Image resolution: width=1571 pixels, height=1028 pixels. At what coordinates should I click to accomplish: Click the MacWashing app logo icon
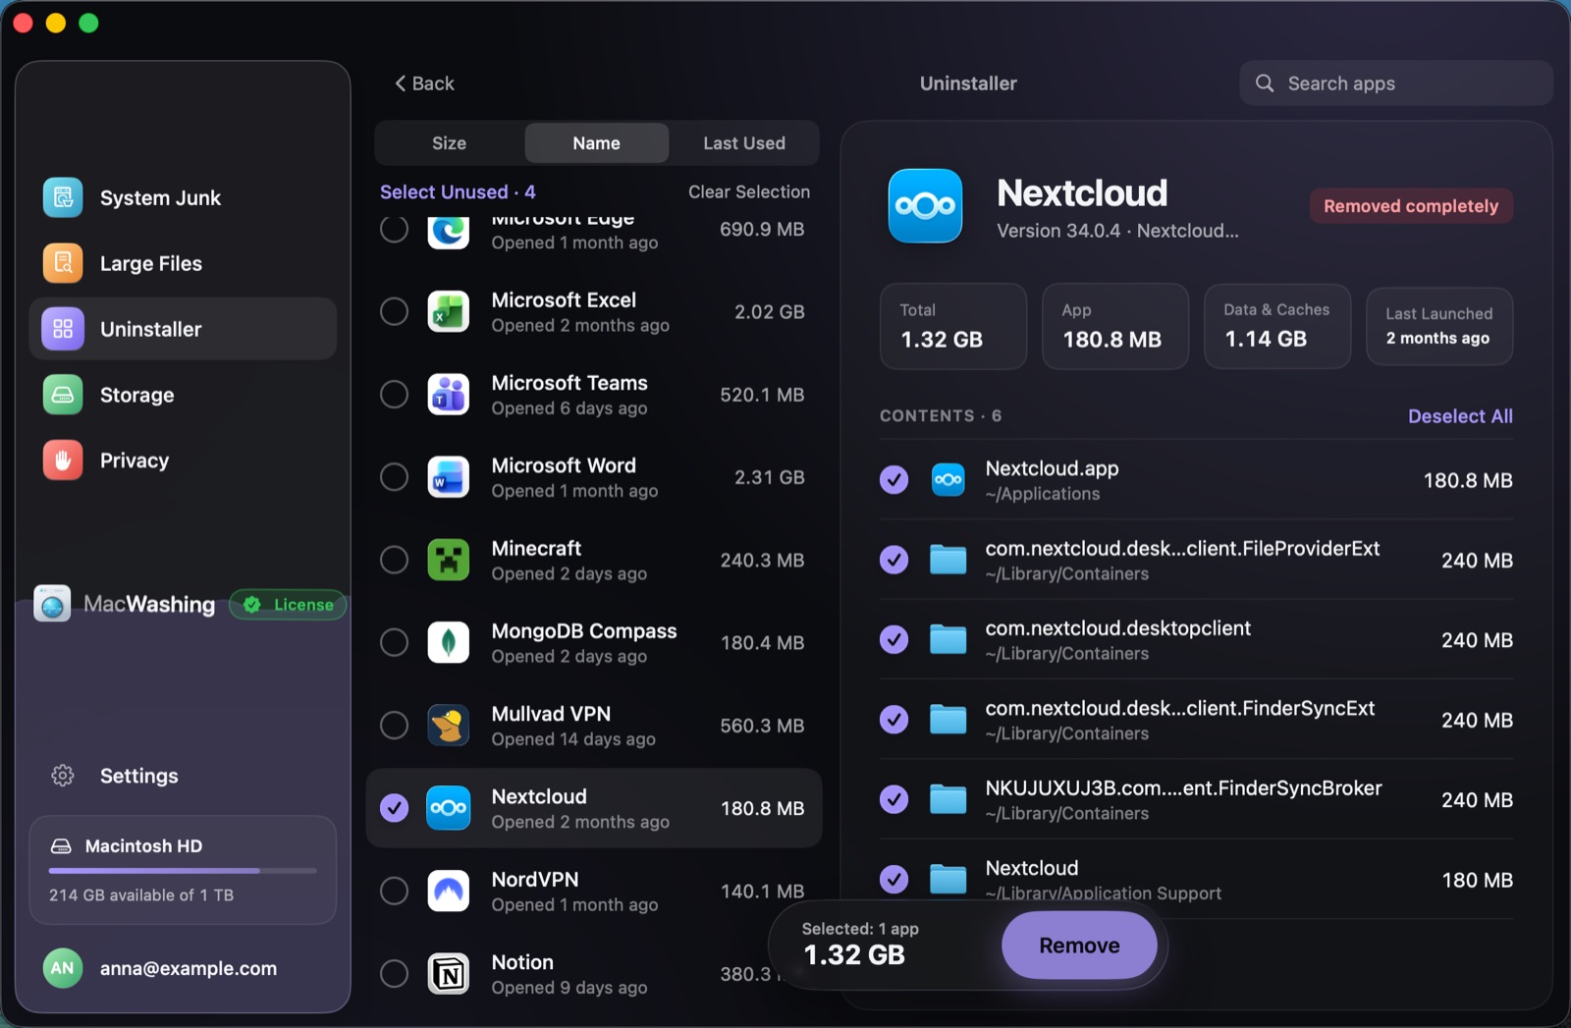point(52,604)
